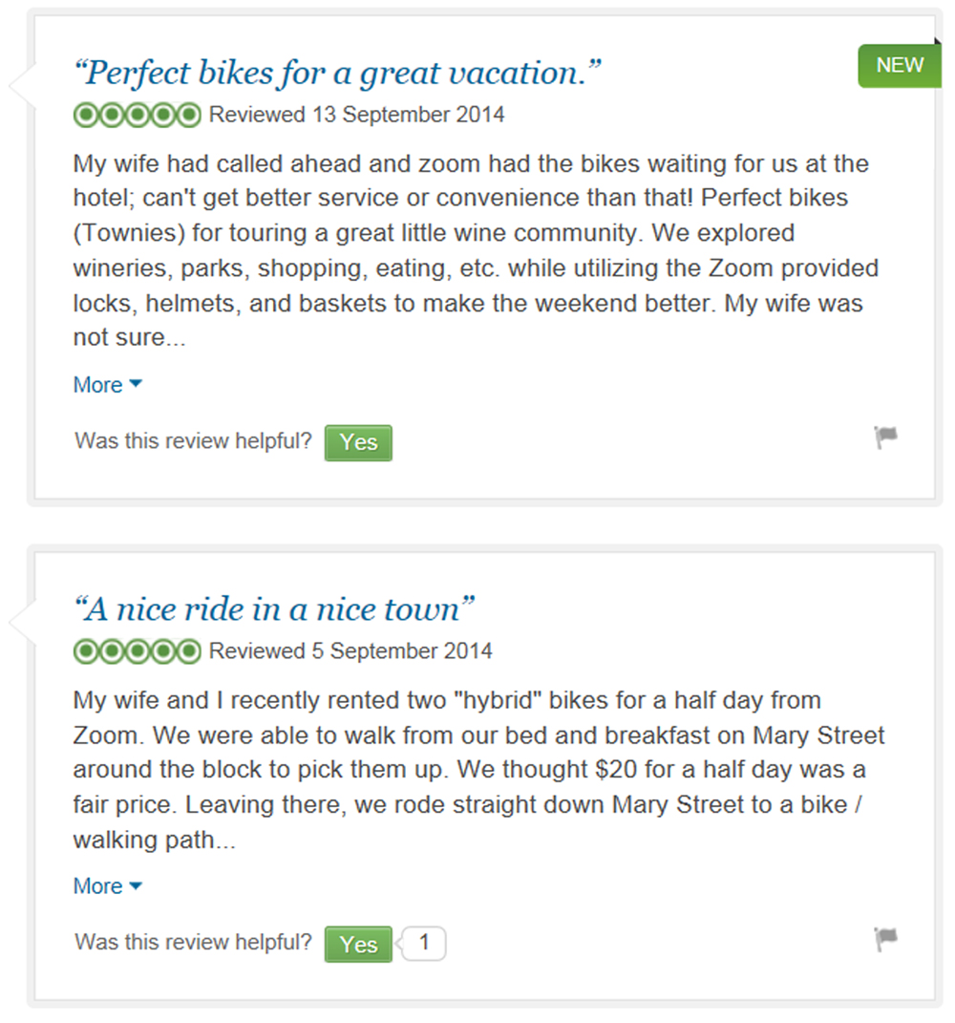Click the five-circle rating on first review

coord(137,116)
